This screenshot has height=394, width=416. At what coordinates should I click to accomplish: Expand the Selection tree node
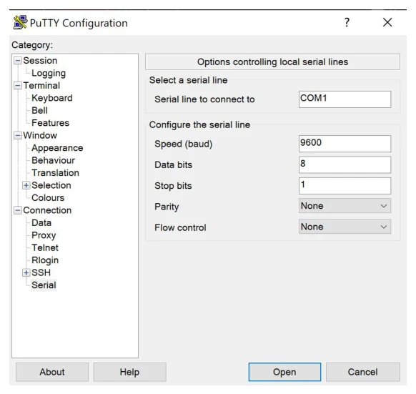[x=26, y=185]
